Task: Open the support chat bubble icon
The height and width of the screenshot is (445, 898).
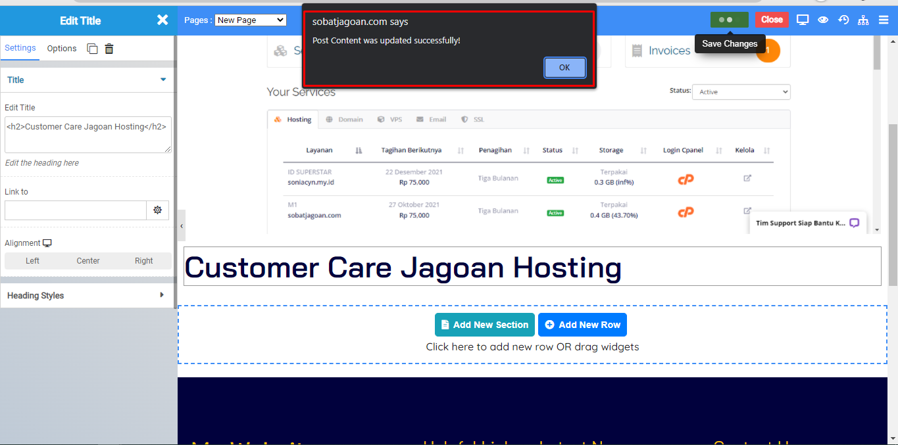Action: coord(855,223)
